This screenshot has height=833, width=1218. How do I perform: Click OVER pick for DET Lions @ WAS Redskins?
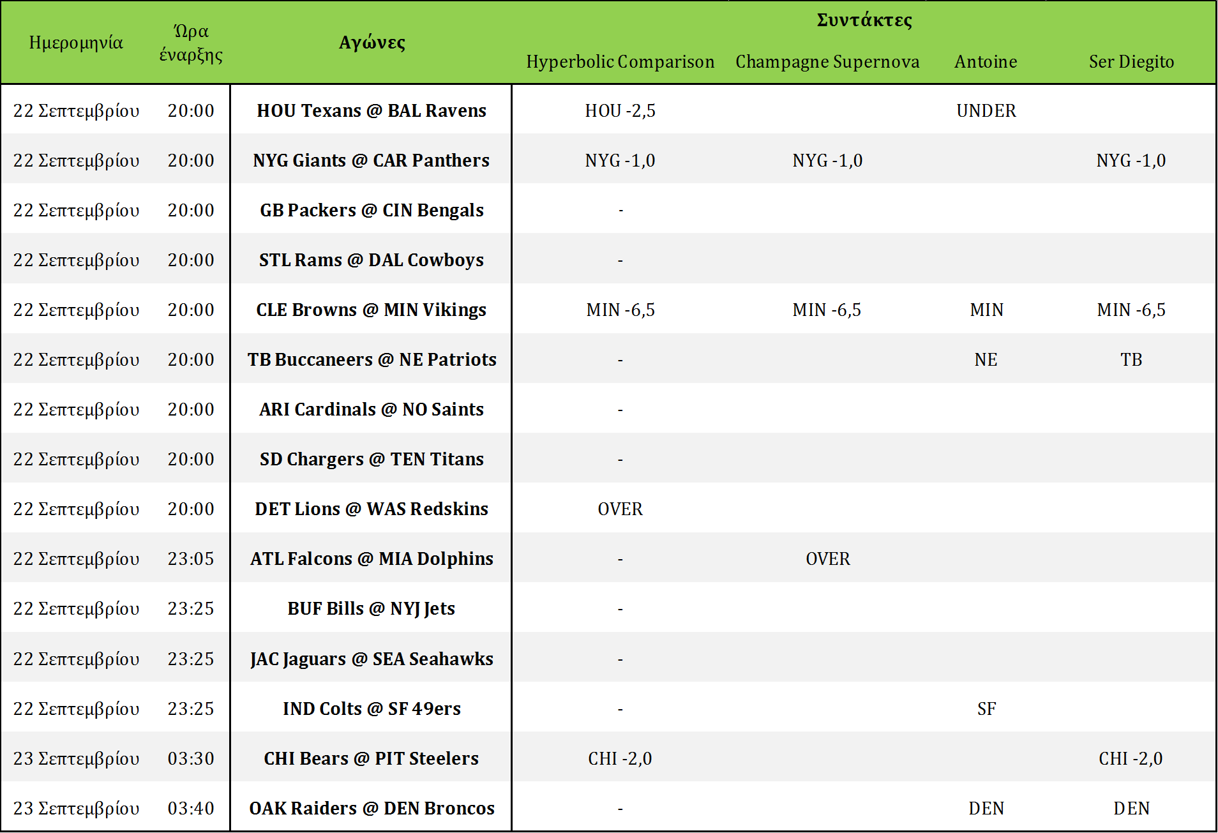pos(620,509)
